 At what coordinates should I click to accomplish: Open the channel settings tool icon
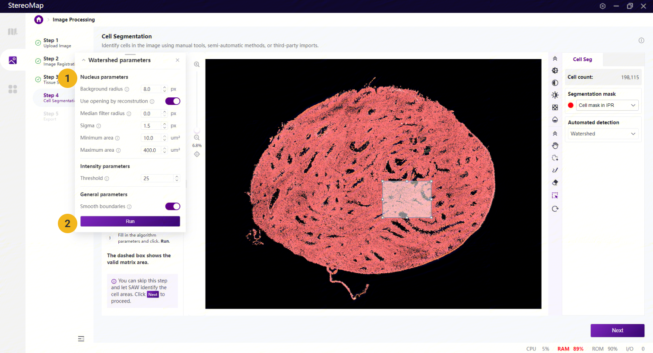coord(555,71)
